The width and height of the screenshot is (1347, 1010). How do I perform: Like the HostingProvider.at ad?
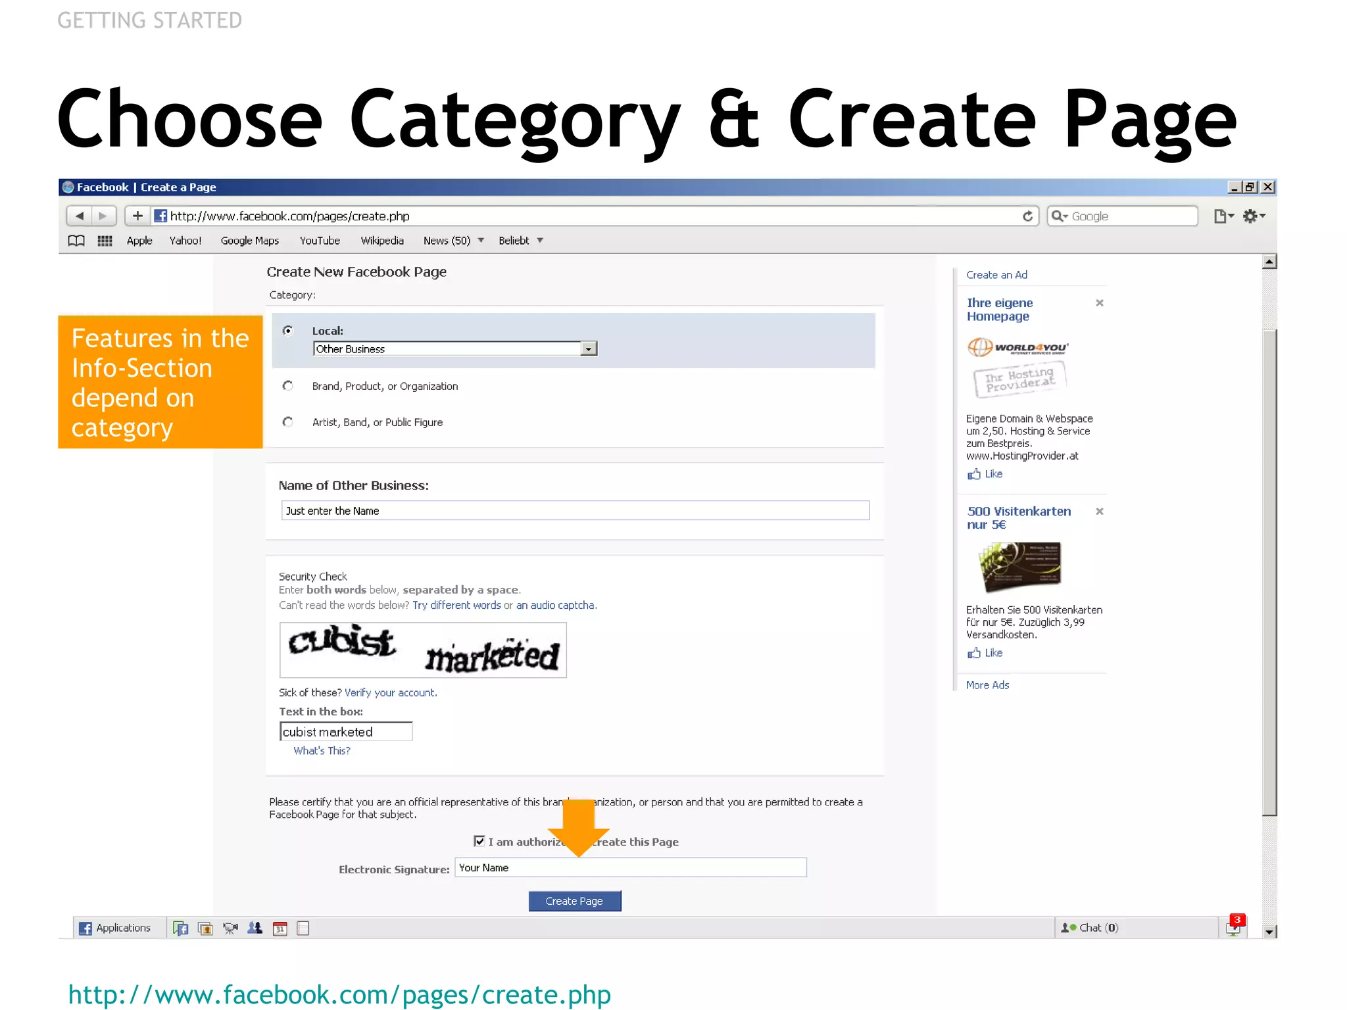coord(985,474)
